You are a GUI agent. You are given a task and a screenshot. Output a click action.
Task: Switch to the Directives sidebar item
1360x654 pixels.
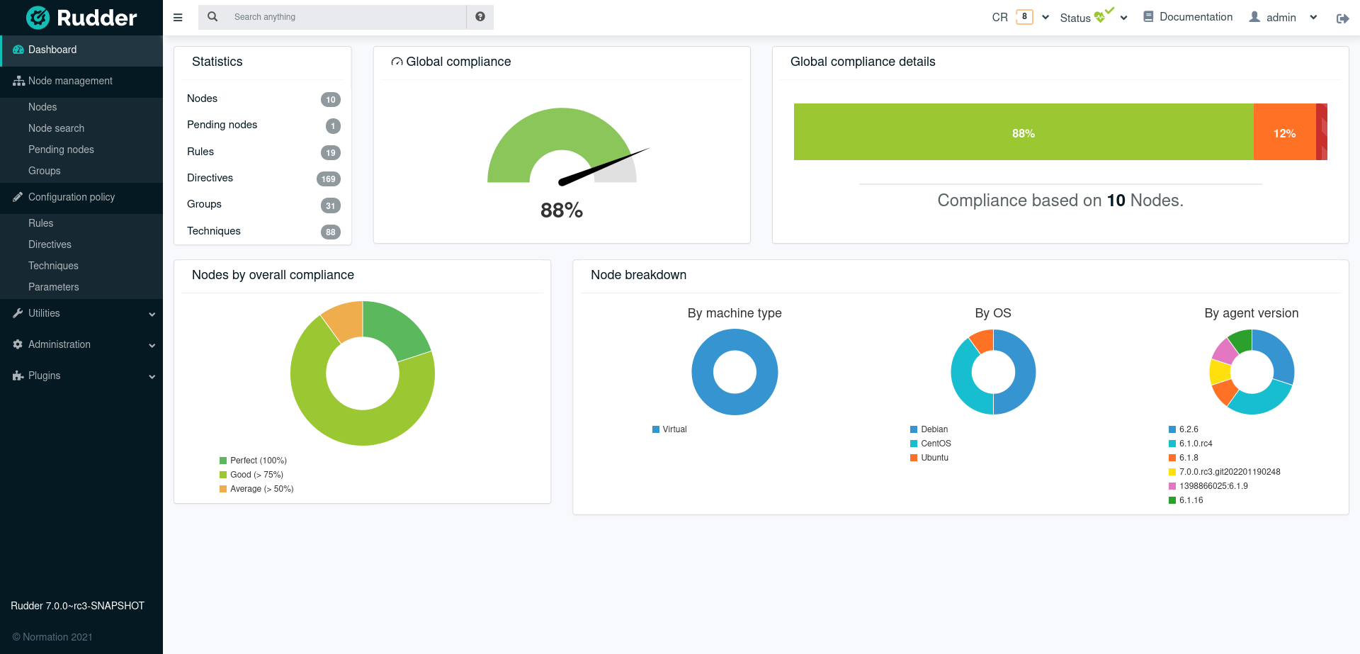pos(50,244)
